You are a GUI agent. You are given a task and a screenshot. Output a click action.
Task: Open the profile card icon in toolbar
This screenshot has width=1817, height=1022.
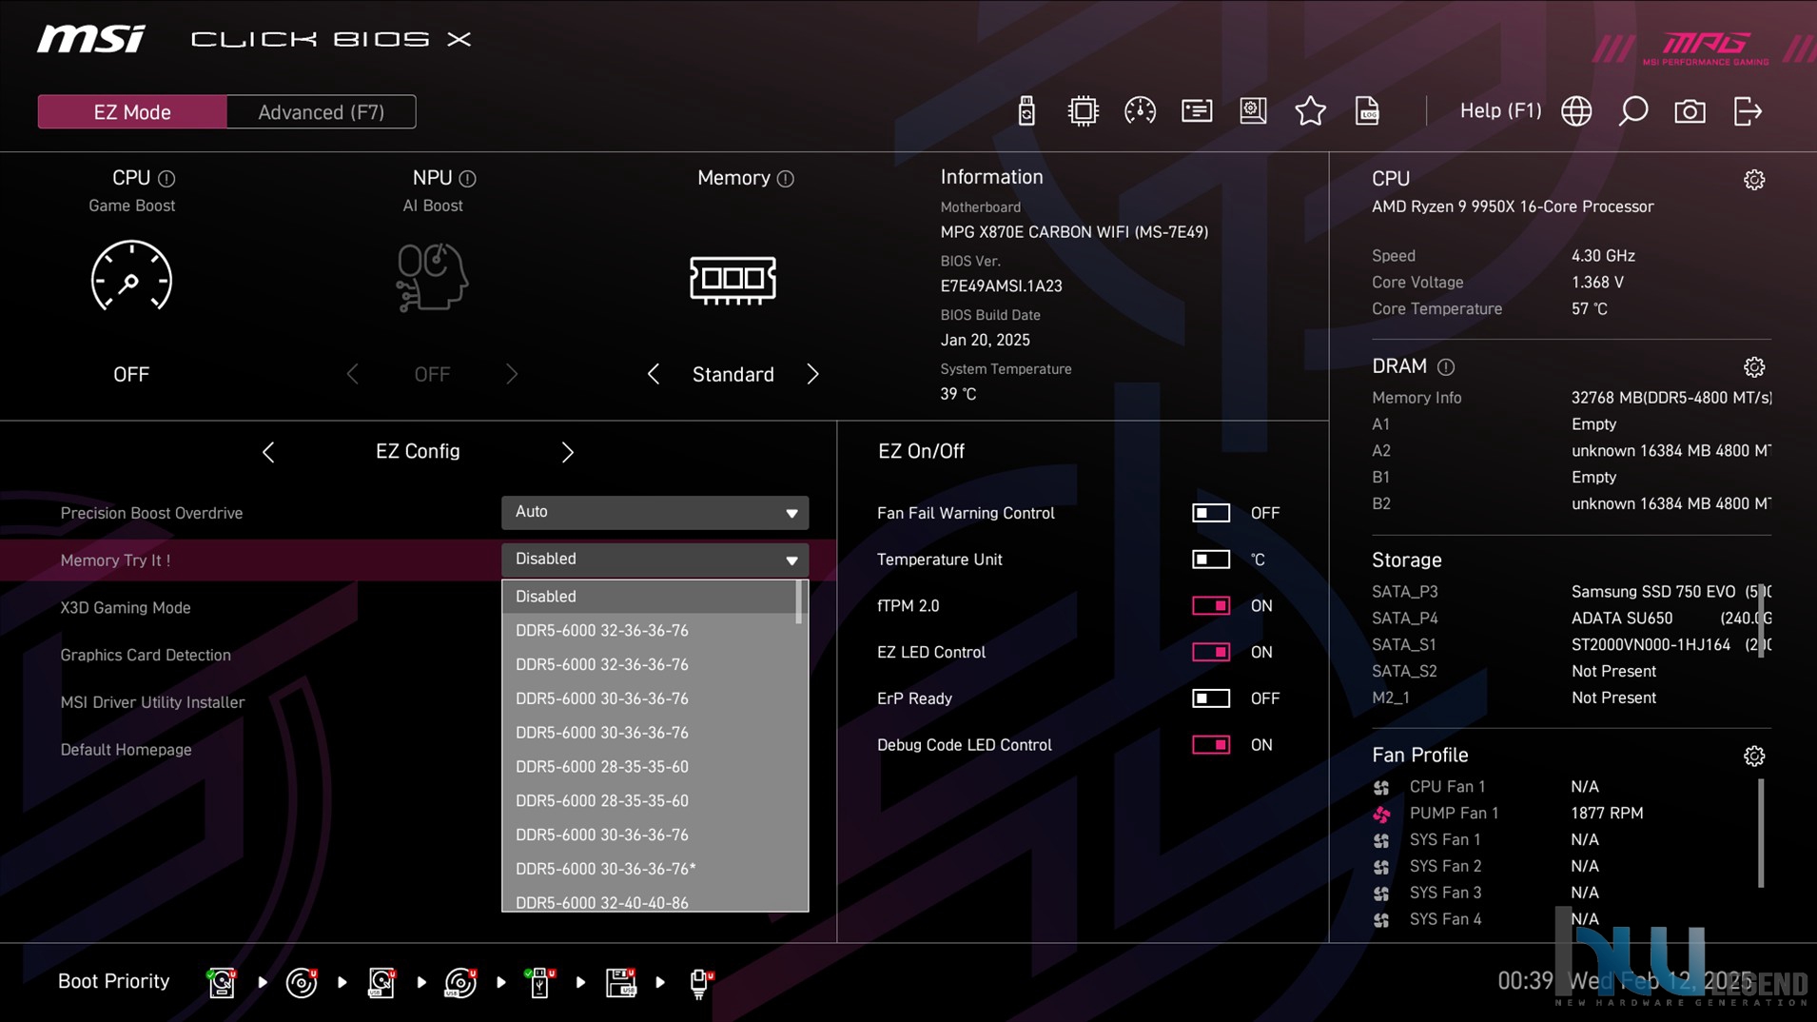1197,111
